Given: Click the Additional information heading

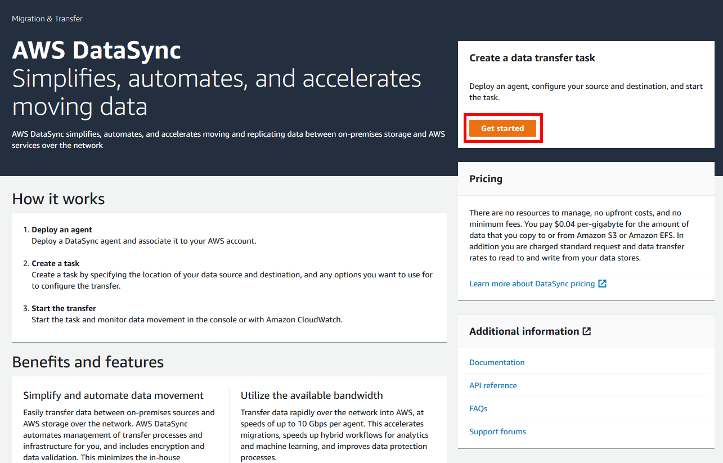Looking at the screenshot, I should point(524,331).
